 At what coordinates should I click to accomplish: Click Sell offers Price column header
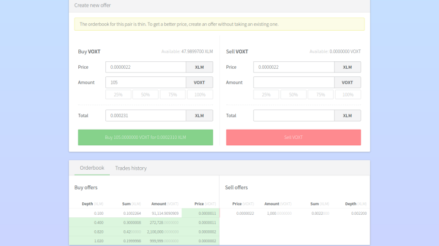[243, 204]
